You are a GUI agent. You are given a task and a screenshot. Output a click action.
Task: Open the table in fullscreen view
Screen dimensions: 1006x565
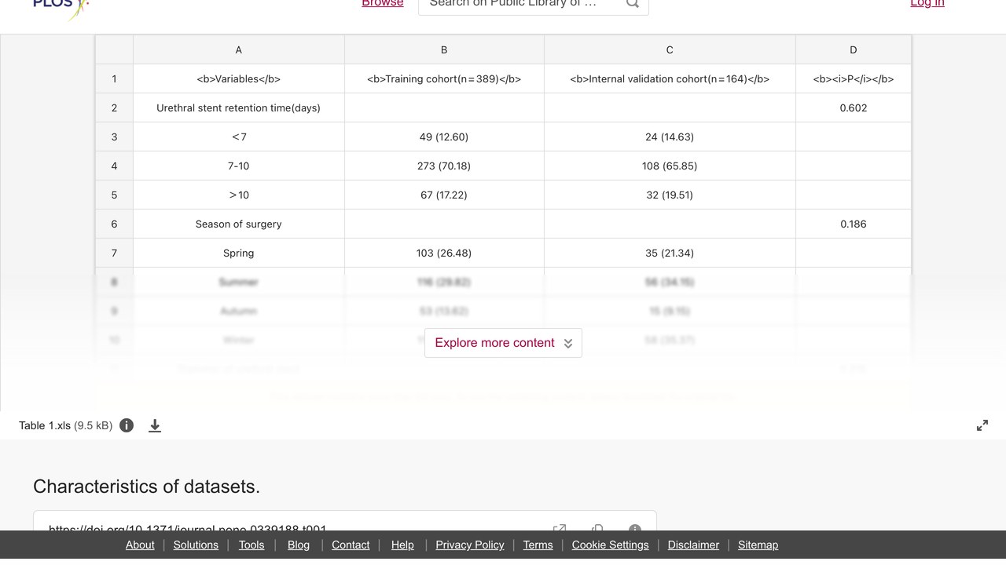[982, 425]
